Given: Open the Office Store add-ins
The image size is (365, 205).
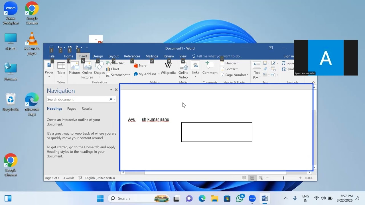Looking at the screenshot, I should (140, 65).
